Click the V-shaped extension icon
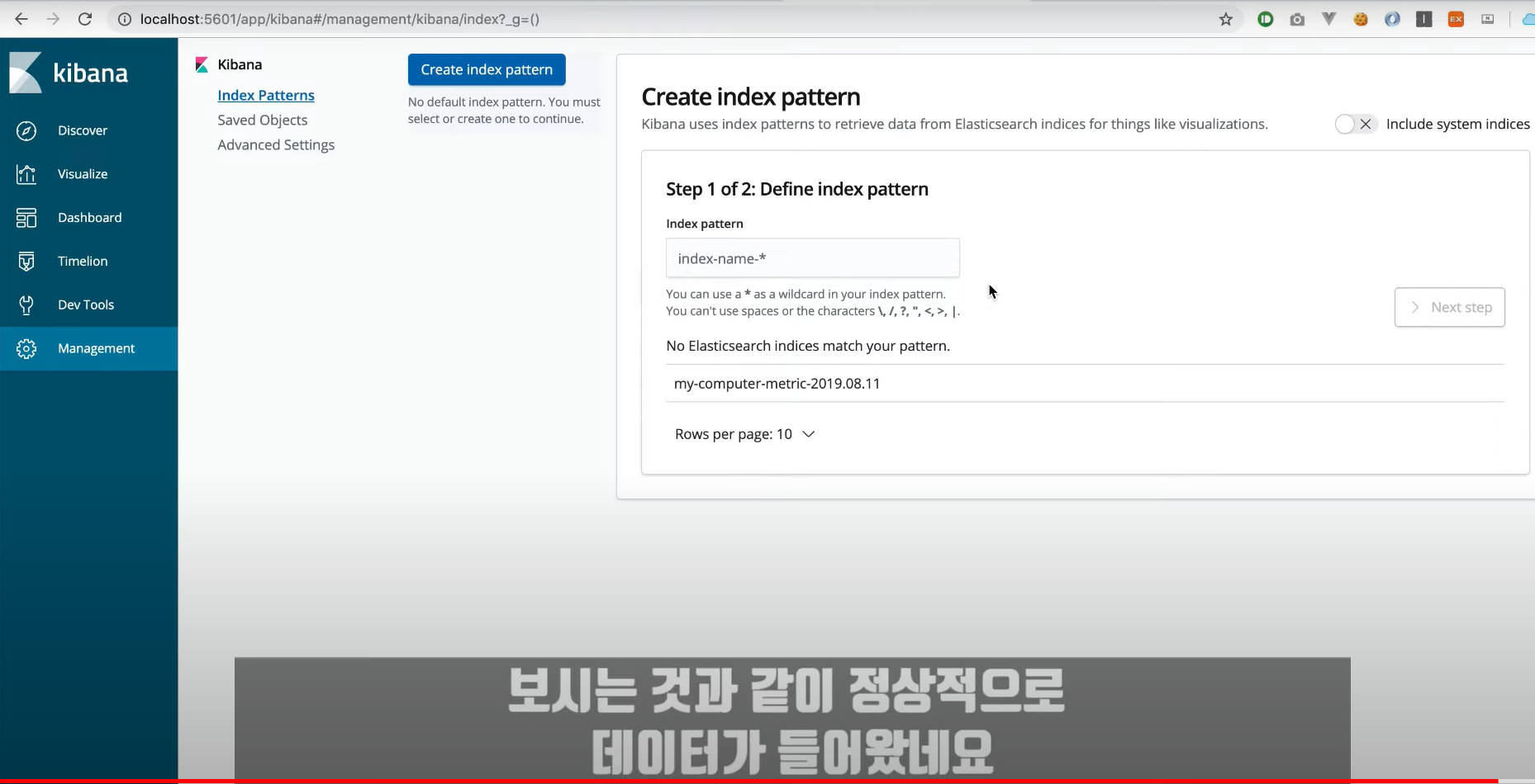The image size is (1535, 784). coord(1328,19)
